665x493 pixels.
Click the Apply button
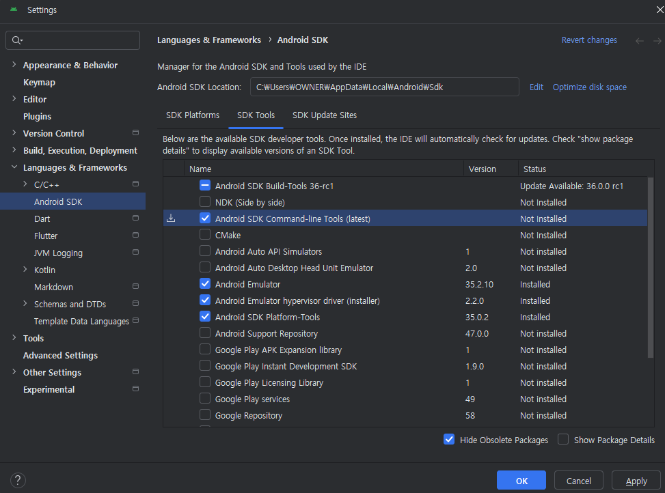tap(636, 480)
